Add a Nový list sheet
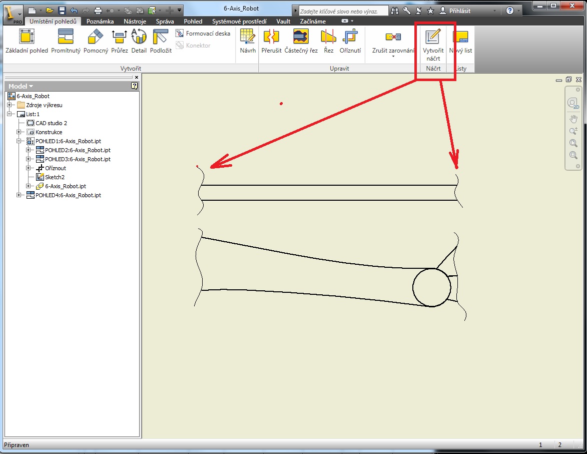The height and width of the screenshot is (454, 587). pos(460,41)
